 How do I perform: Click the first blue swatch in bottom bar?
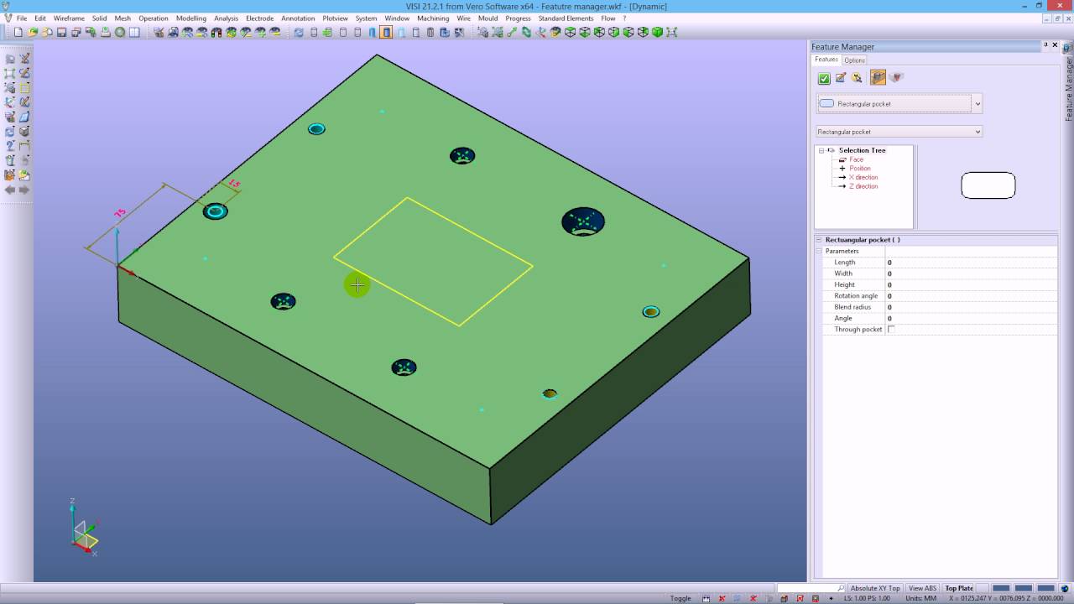(1000, 588)
